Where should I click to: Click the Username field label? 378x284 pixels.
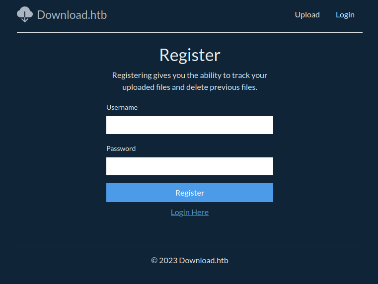pyautogui.click(x=122, y=107)
